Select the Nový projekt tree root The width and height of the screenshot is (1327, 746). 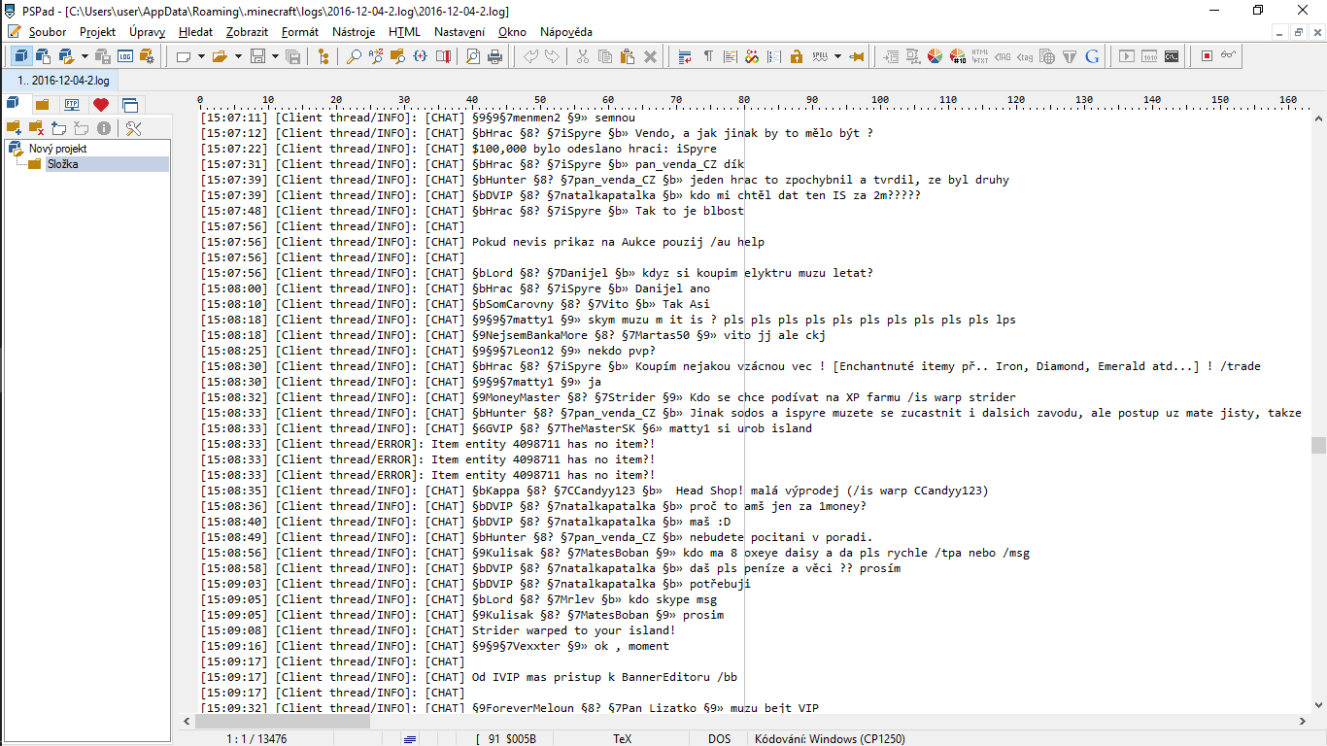[57, 149]
